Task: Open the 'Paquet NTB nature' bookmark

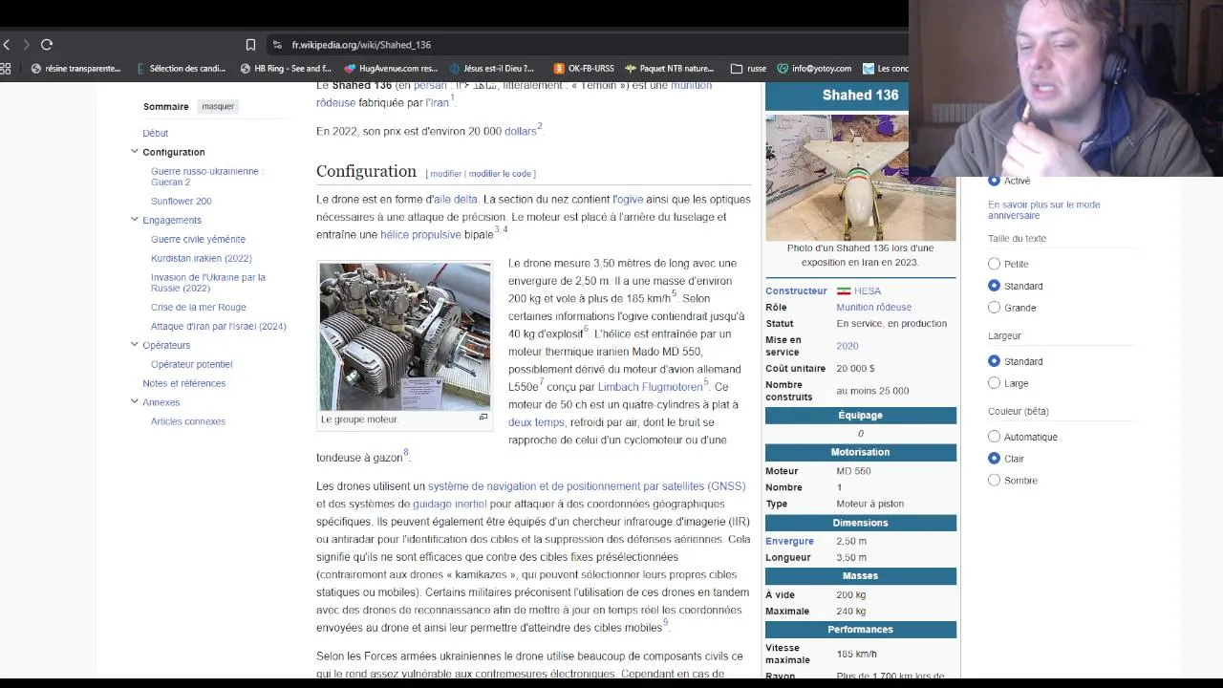Action: [x=670, y=69]
